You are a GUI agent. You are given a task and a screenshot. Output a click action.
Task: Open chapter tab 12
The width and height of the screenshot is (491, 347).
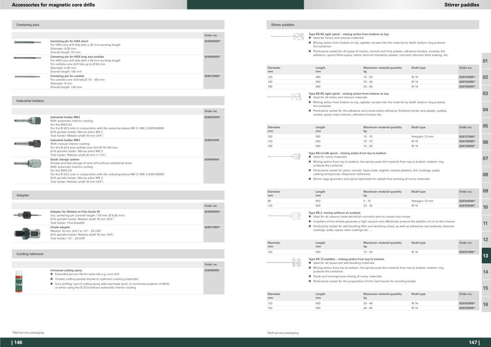[485, 240]
